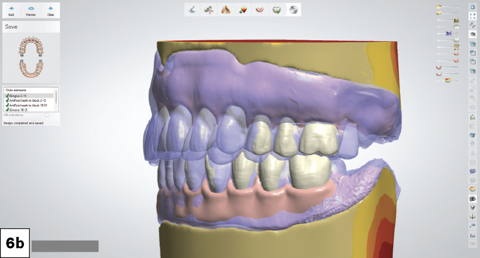Open the pink gingiva workflow step
This screenshot has height=258, width=480.
click(x=260, y=10)
